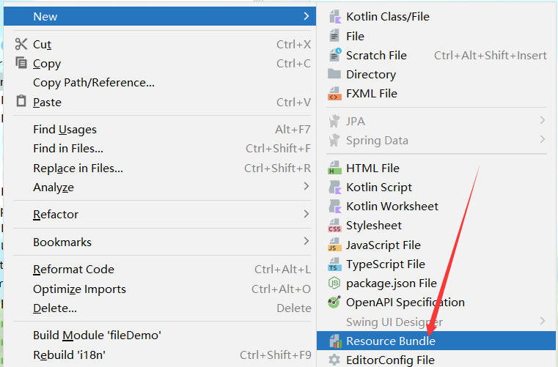
Task: Expand the Bookmarks submenu arrow
Action: point(306,241)
